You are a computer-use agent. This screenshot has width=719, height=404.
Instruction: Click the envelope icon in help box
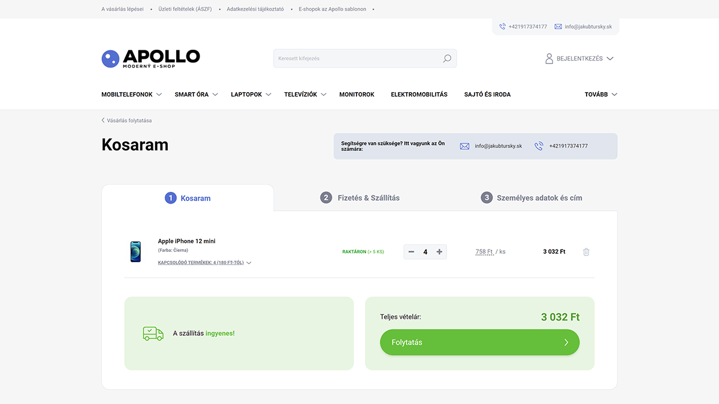[464, 146]
